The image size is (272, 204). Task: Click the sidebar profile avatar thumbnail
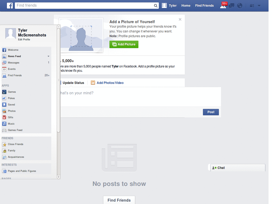(x=11, y=33)
